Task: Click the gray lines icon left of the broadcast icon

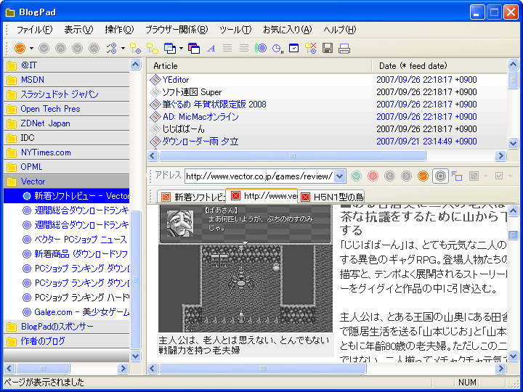Action: tap(244, 49)
